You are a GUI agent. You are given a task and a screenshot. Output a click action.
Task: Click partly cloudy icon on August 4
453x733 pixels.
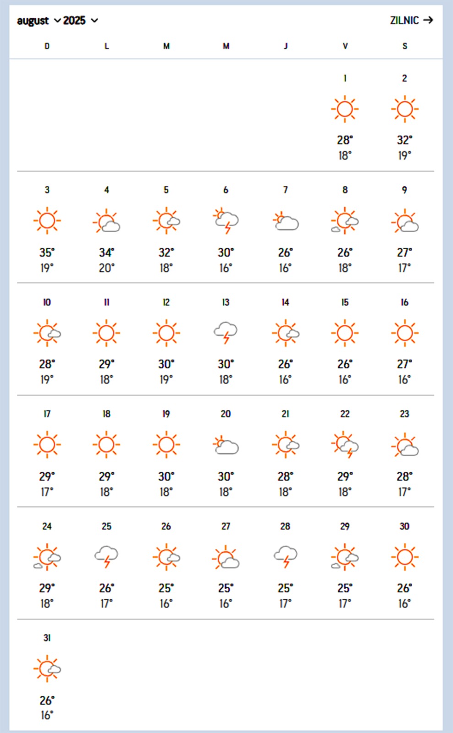(107, 221)
